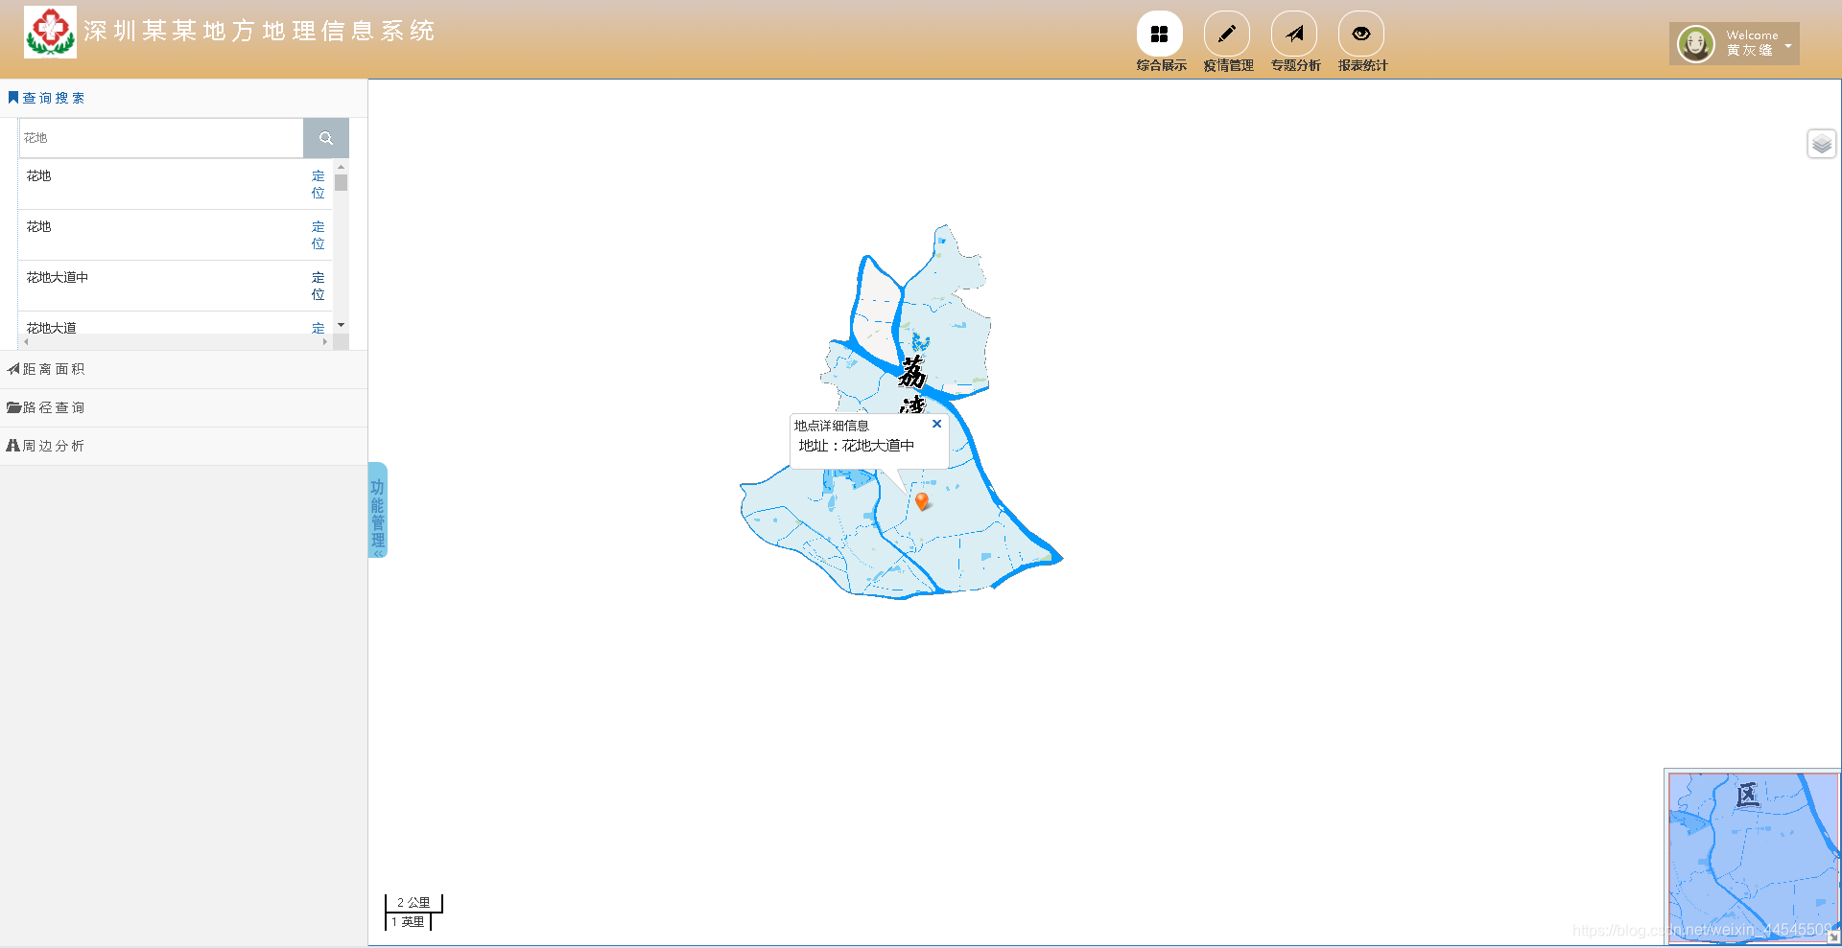Viewport: 1842px width, 948px height.
Task: Collapse the 功能管理 side panel handle
Action: 377,510
